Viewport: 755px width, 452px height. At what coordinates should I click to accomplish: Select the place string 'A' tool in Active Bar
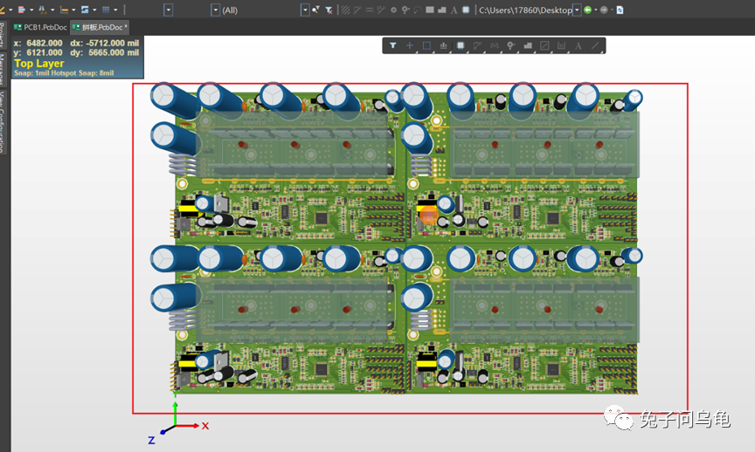(x=578, y=45)
